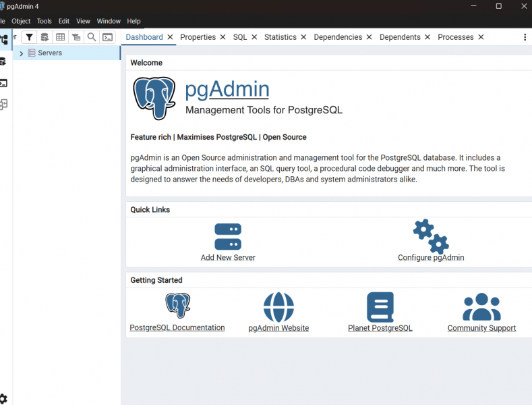The height and width of the screenshot is (405, 532).
Task: Close the Processes tab
Action: (481, 37)
